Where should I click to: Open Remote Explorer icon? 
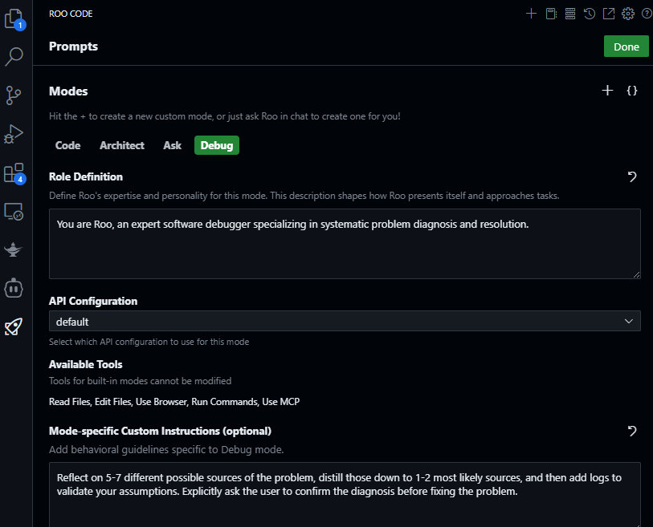[x=14, y=211]
